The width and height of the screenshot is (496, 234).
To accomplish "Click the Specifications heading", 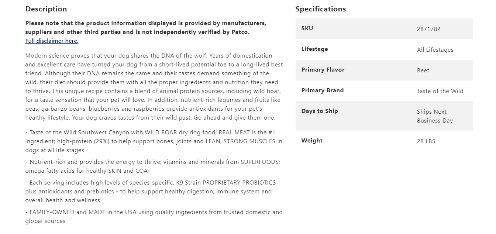I will click(320, 9).
